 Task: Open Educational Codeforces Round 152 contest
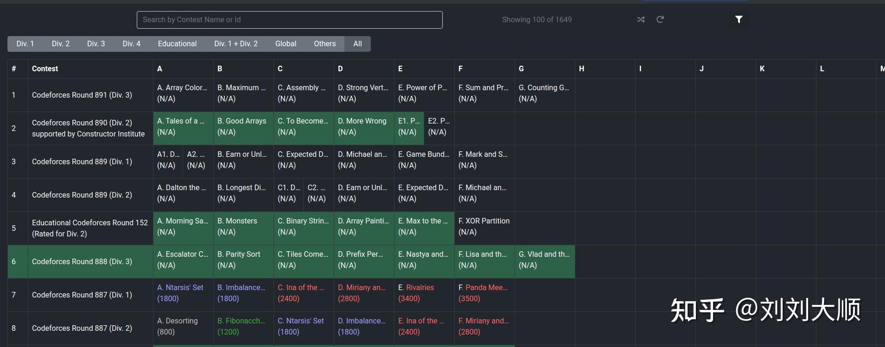click(x=89, y=223)
